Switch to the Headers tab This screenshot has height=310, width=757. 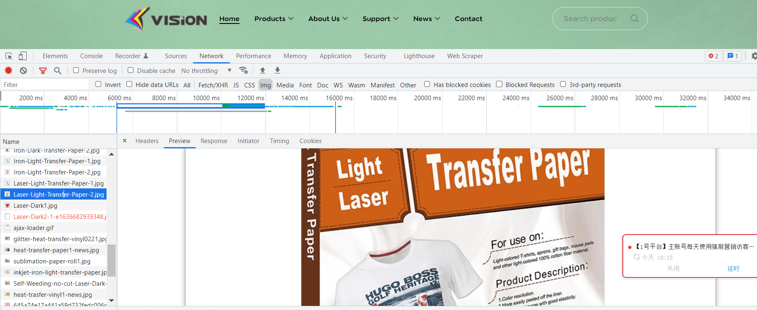pos(147,141)
